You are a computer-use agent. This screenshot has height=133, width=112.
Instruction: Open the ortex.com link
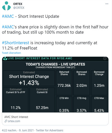pyautogui.click(x=14, y=121)
